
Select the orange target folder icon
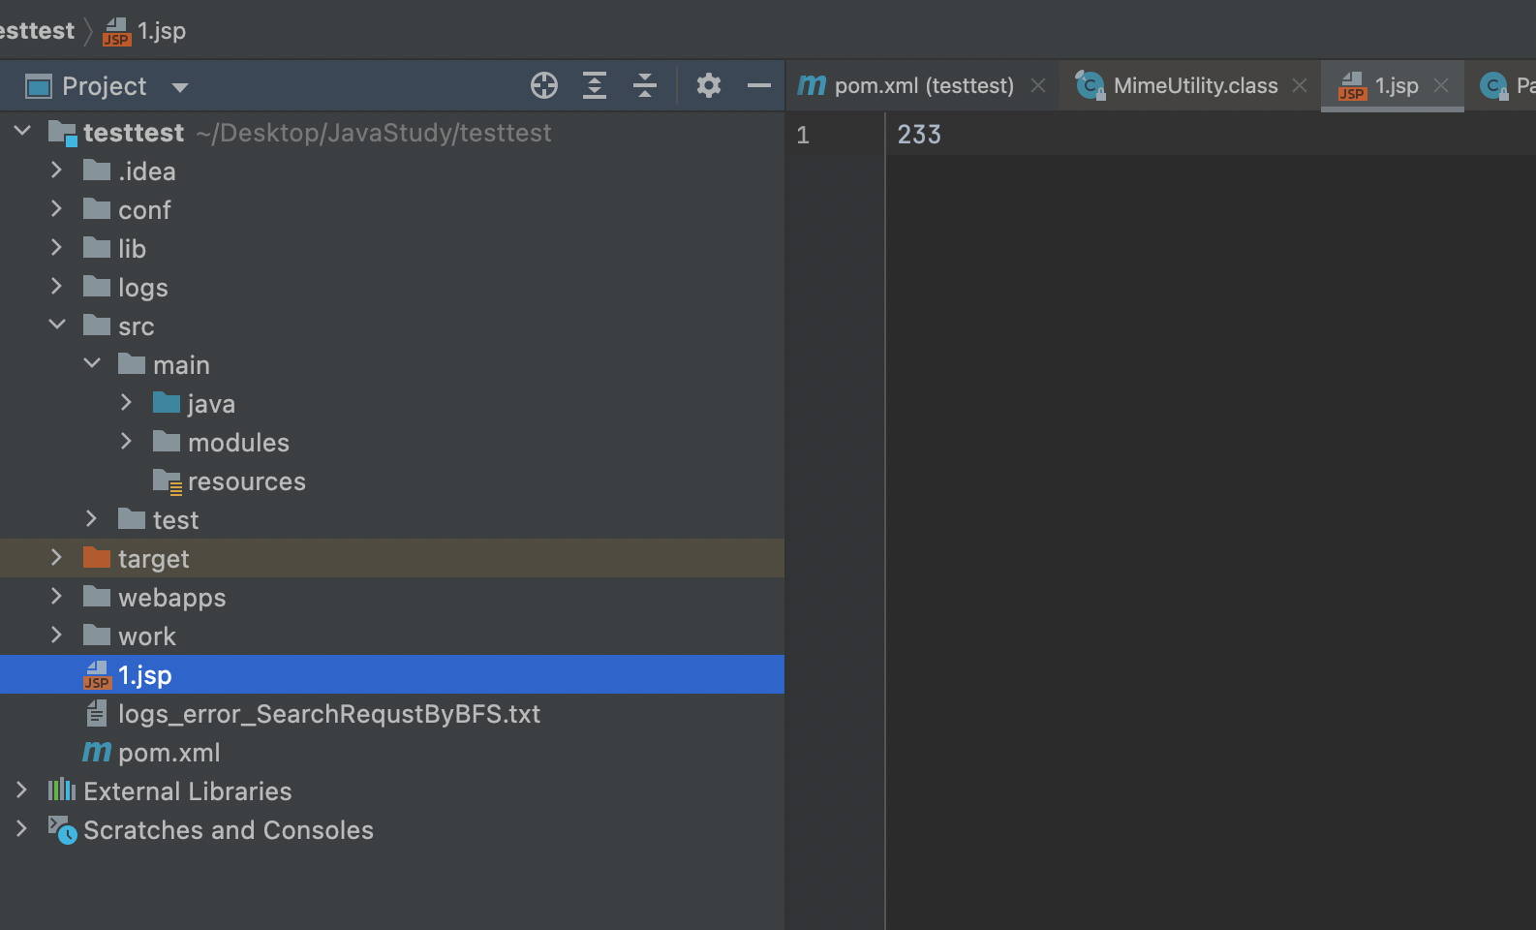[x=97, y=558]
